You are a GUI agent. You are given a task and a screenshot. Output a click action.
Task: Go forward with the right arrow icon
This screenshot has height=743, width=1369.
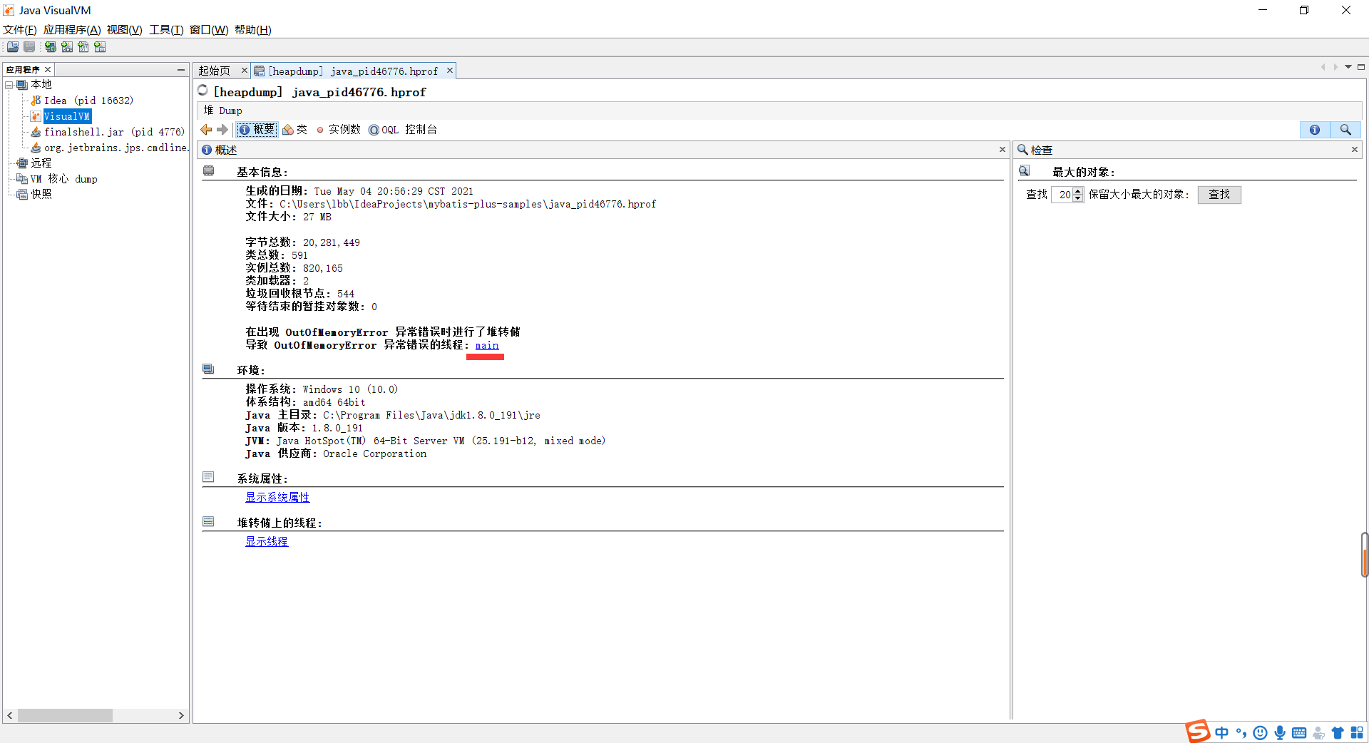tap(222, 130)
